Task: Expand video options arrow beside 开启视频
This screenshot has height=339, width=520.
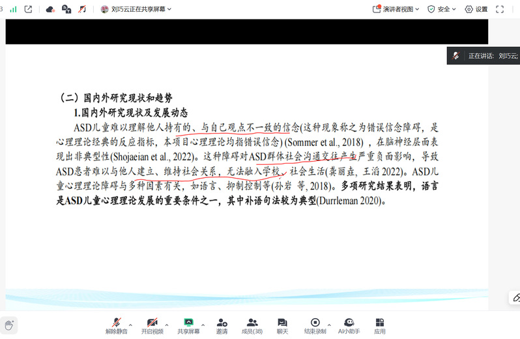Action: tap(166, 324)
